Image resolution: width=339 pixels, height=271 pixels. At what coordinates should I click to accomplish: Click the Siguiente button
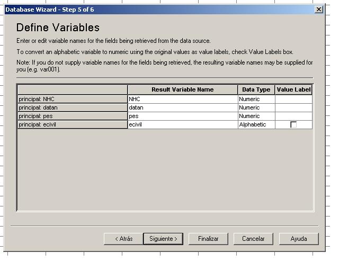click(163, 239)
